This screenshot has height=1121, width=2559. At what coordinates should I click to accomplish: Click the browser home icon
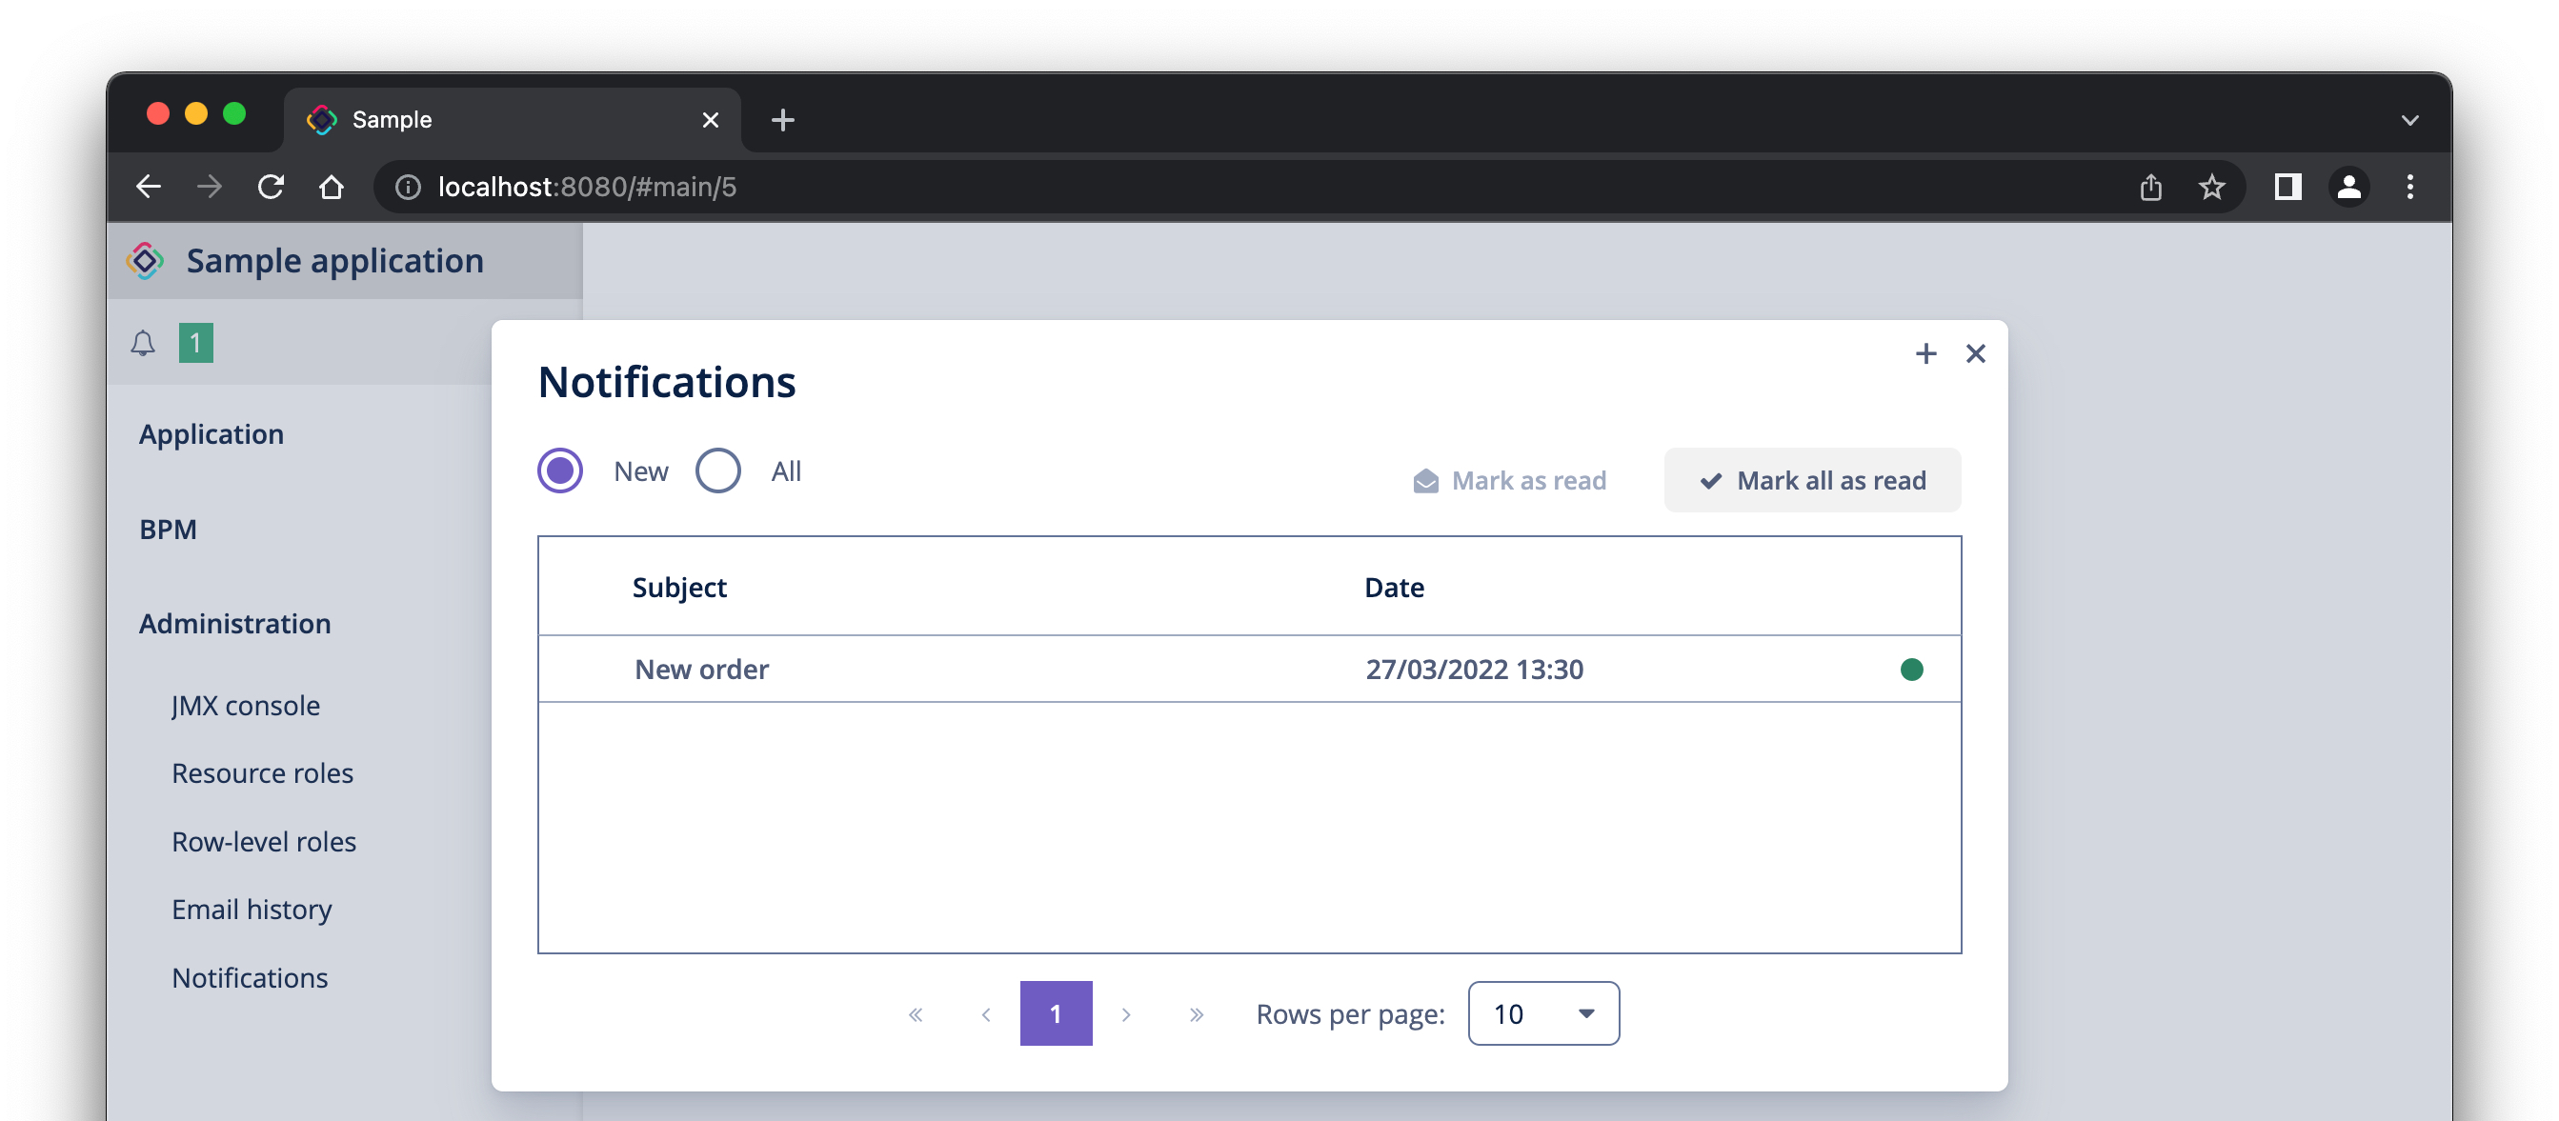[x=332, y=187]
